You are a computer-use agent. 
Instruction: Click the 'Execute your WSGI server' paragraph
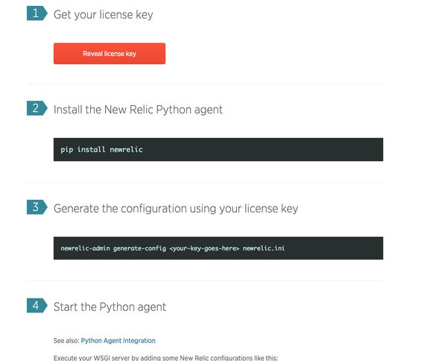click(x=165, y=358)
